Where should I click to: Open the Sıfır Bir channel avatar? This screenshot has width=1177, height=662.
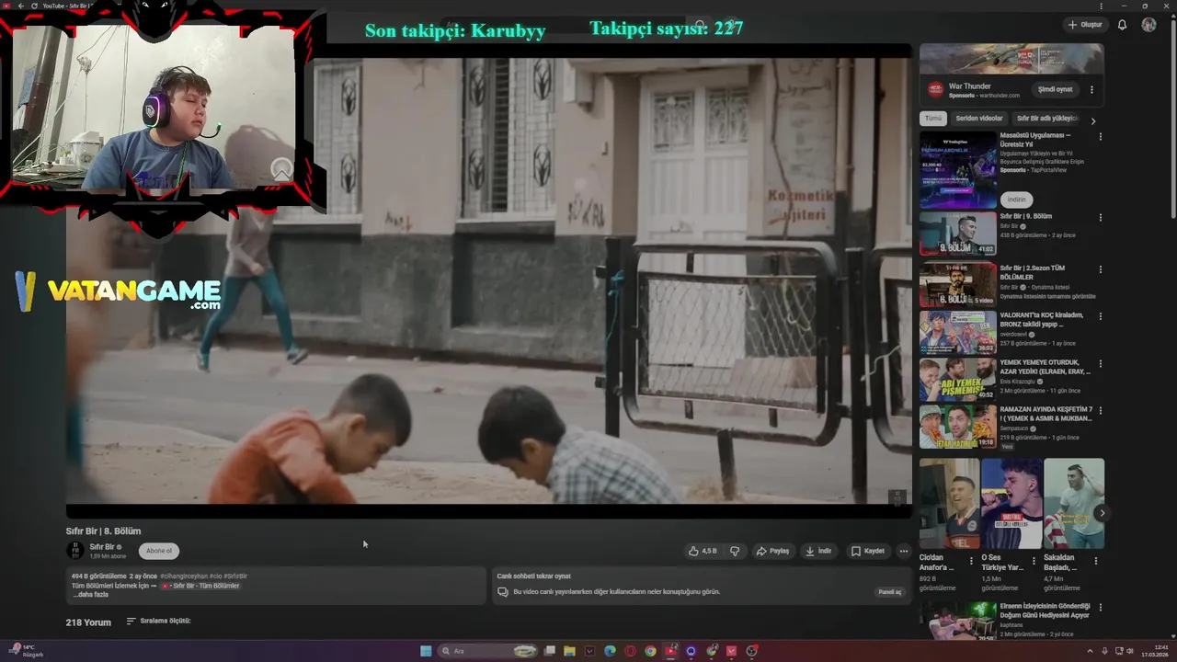click(x=74, y=551)
